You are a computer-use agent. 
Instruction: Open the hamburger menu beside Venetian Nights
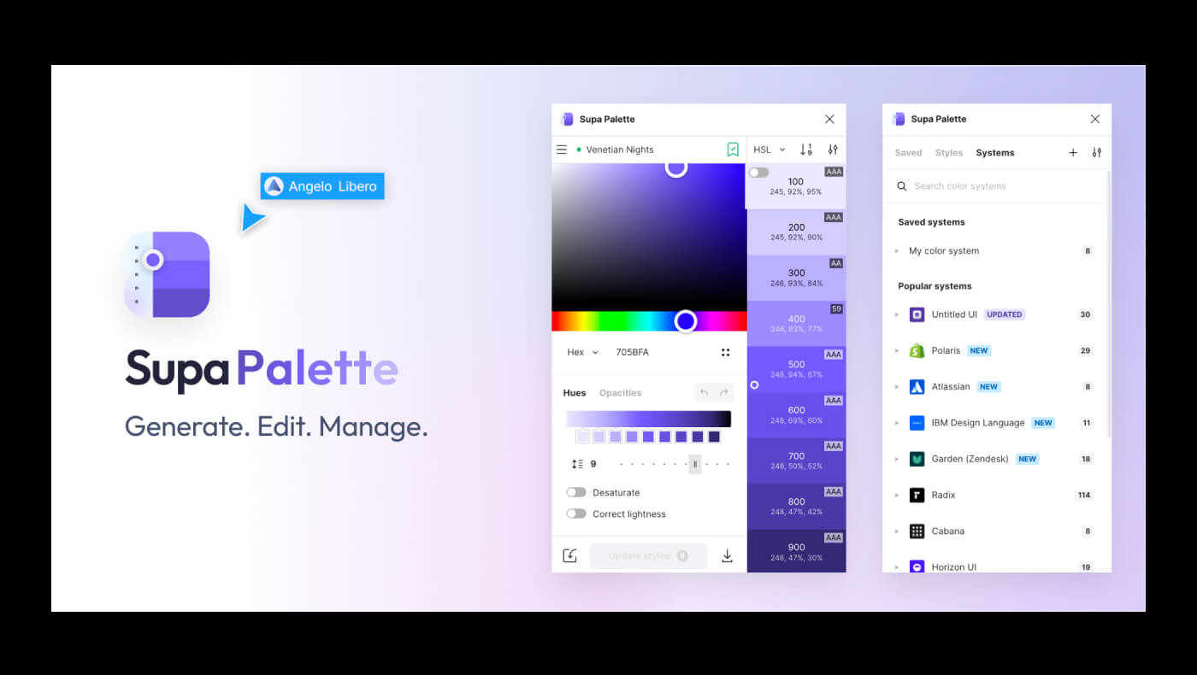coord(562,150)
